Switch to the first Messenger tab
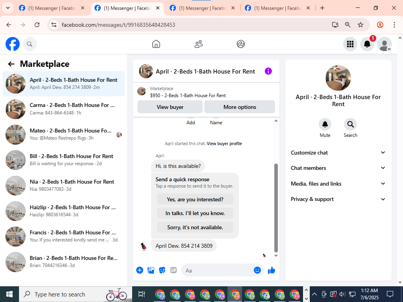Viewport: 403px width, 302px height. pos(52,8)
